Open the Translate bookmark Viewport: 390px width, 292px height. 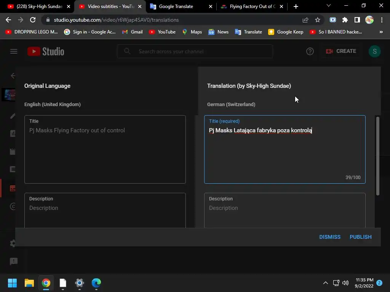(x=248, y=32)
